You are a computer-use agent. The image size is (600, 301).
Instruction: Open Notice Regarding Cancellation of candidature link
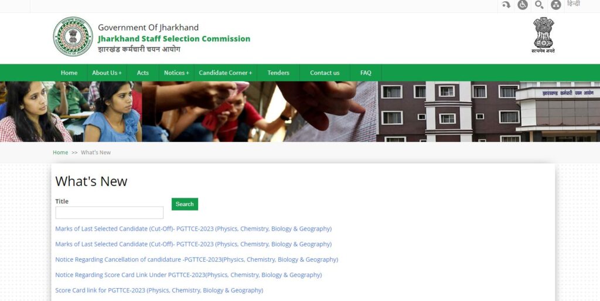pos(197,259)
